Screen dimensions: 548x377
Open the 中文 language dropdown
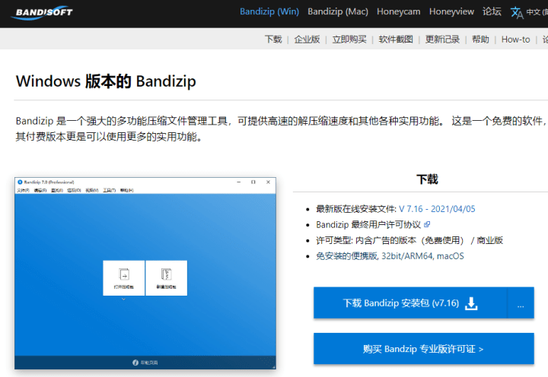click(537, 12)
